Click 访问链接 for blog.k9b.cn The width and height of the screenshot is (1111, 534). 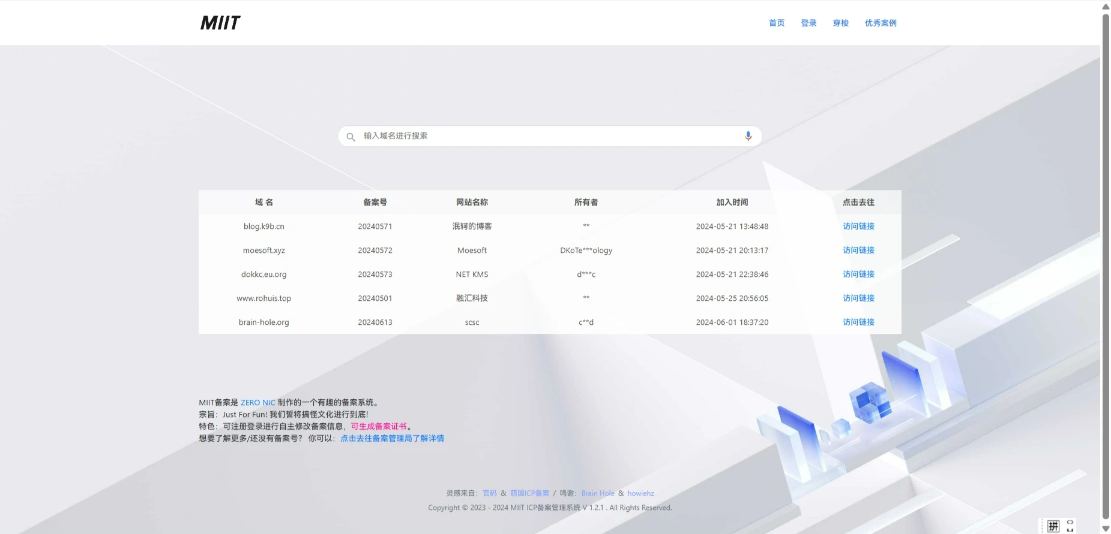tap(858, 227)
